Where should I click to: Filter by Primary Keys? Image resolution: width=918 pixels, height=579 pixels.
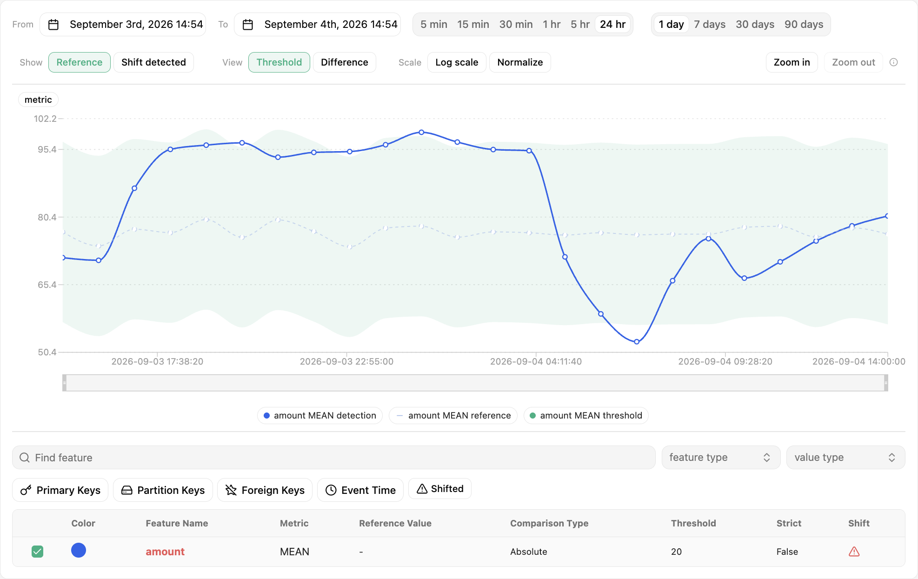[60, 490]
